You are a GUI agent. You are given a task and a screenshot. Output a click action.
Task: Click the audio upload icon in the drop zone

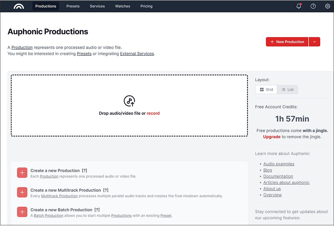pos(129,101)
